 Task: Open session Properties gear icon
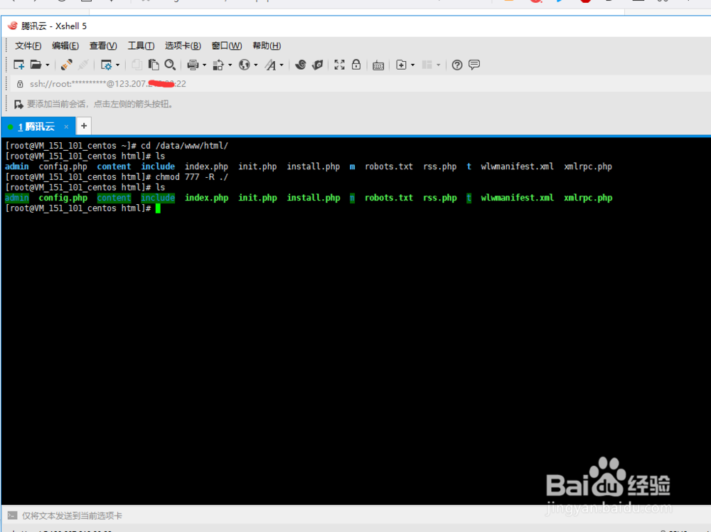(106, 65)
